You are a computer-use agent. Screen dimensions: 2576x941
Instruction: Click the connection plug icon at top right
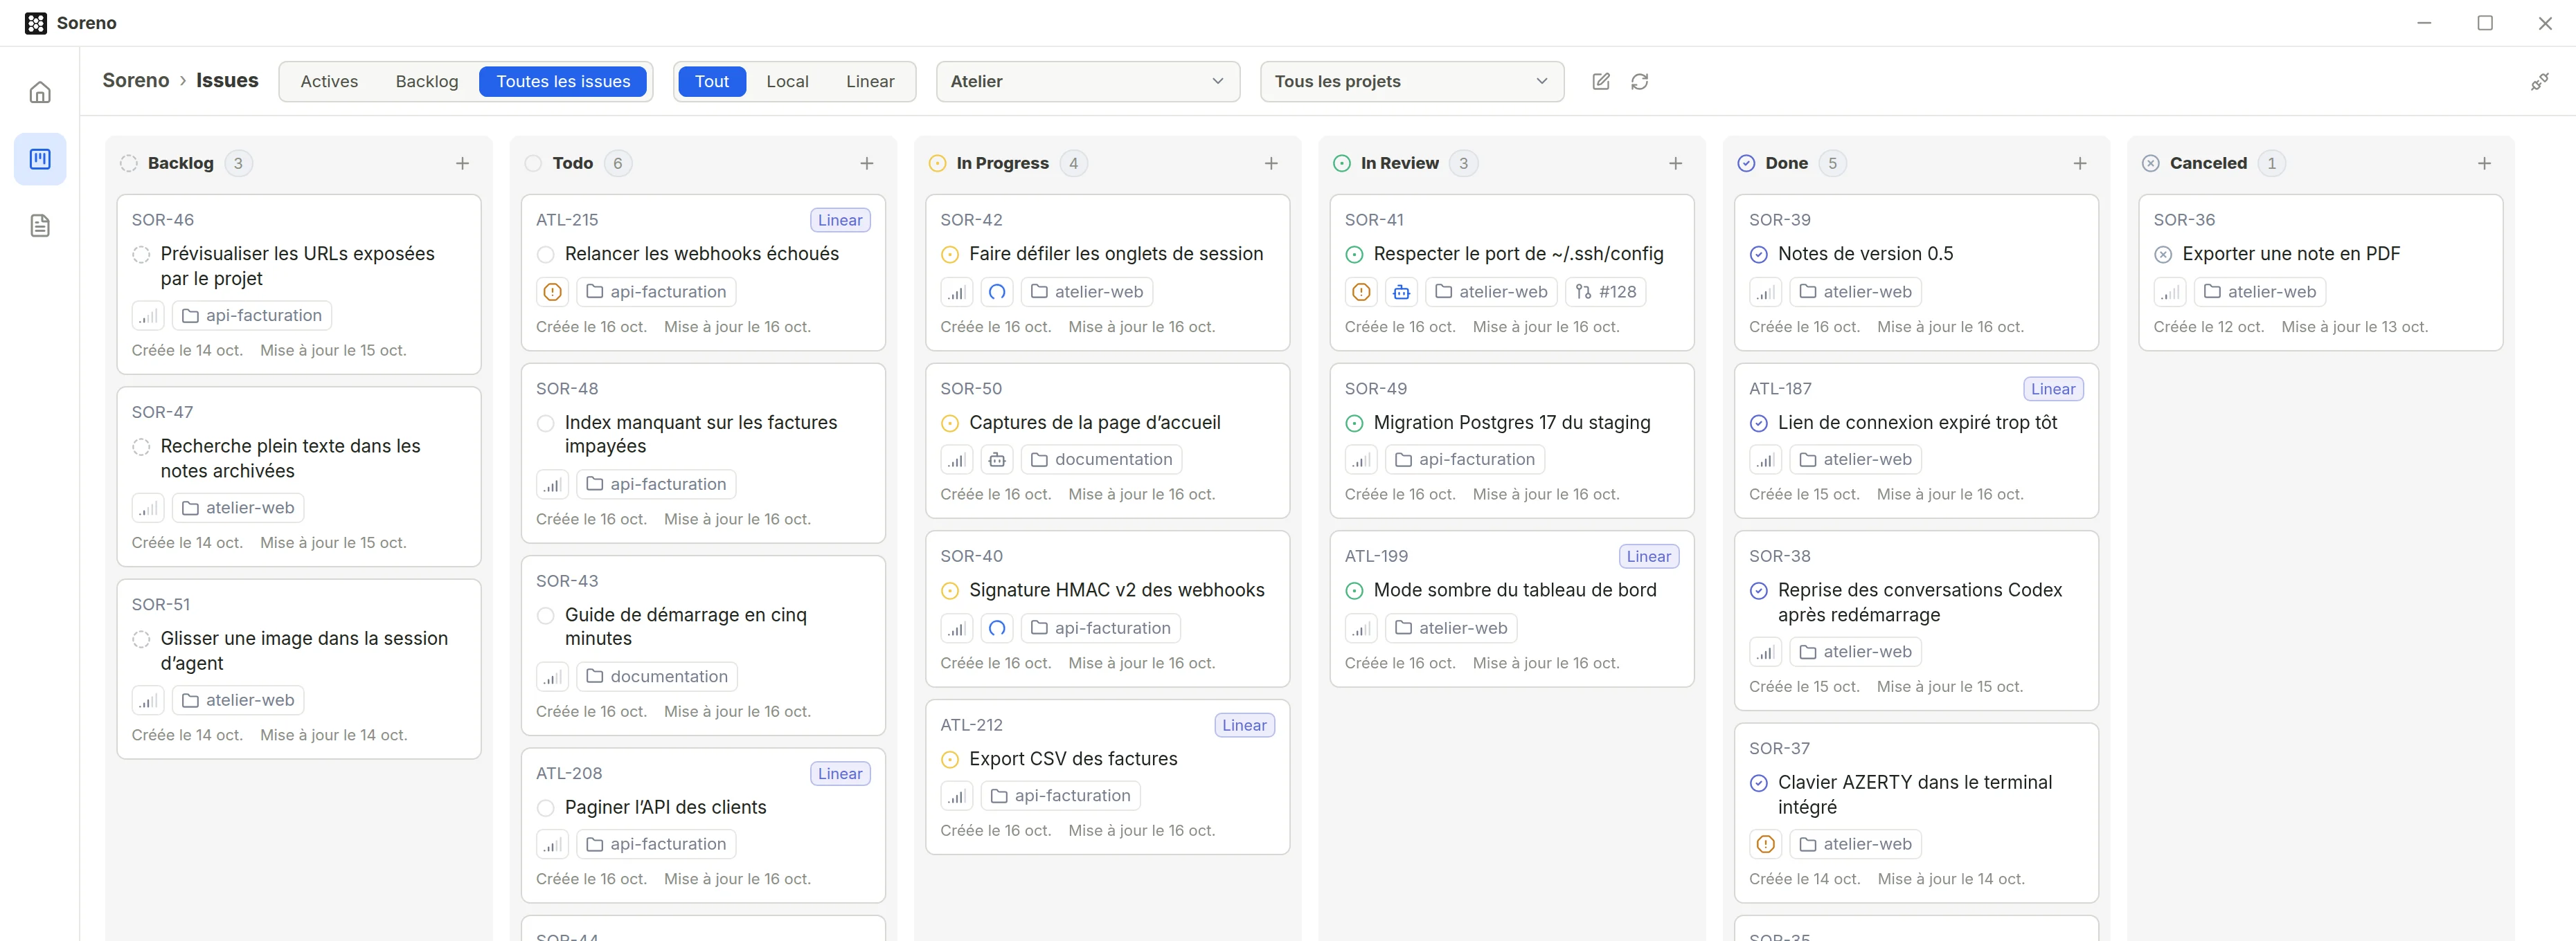tap(2538, 82)
